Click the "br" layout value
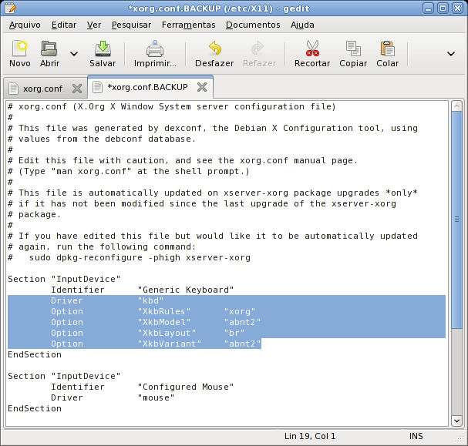Viewport: 468px width, 446px height. (x=234, y=333)
